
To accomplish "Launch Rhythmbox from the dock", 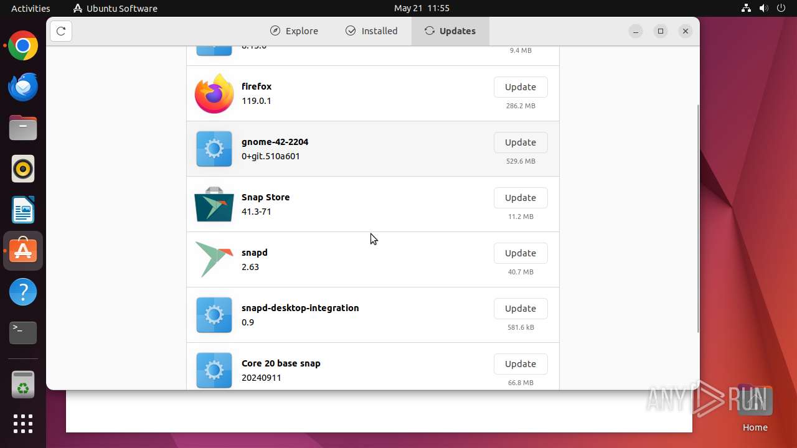I will pos(23,169).
